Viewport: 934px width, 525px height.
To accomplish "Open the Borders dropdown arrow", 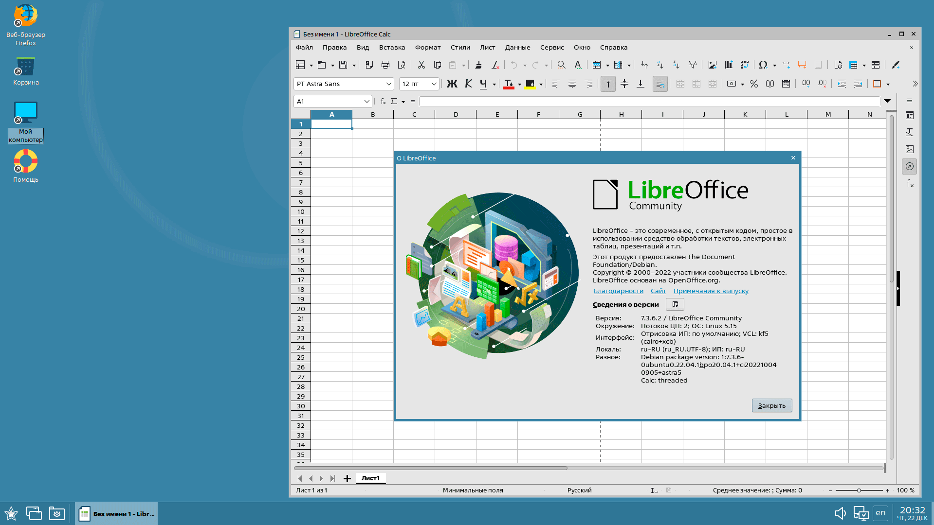I will [x=888, y=84].
